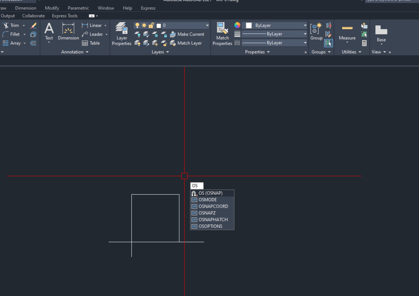Click the Fillet tool icon
The width and height of the screenshot is (419, 296).
click(x=6, y=34)
